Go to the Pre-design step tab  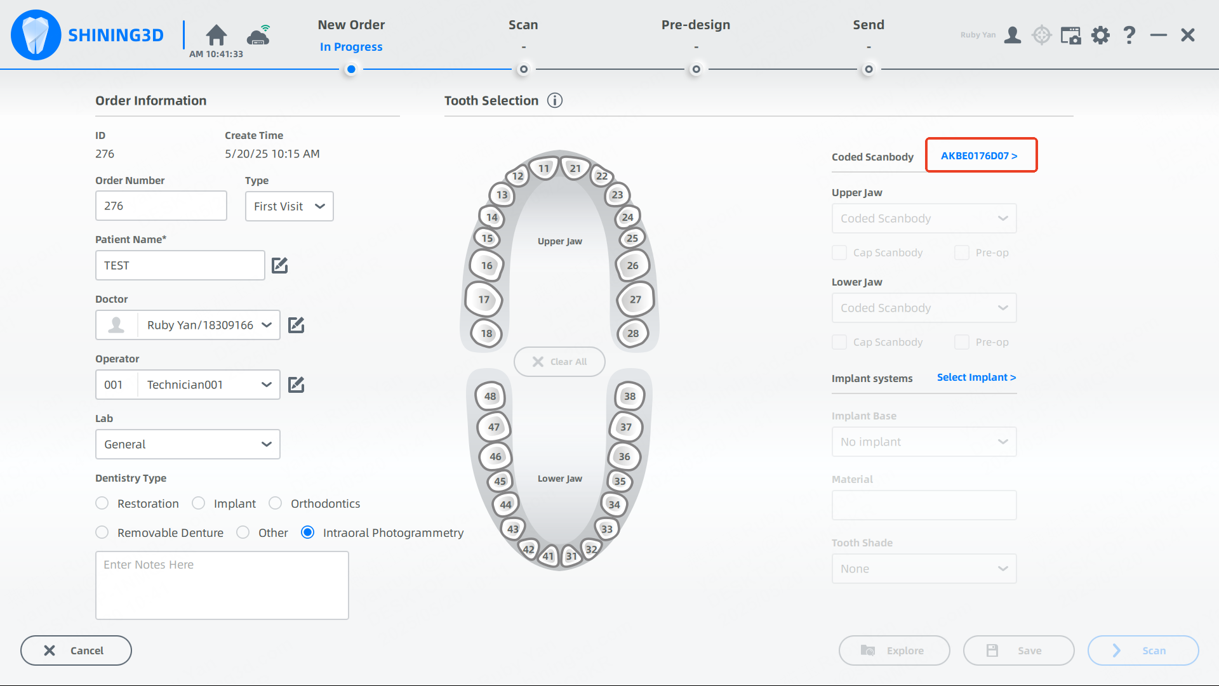(696, 25)
